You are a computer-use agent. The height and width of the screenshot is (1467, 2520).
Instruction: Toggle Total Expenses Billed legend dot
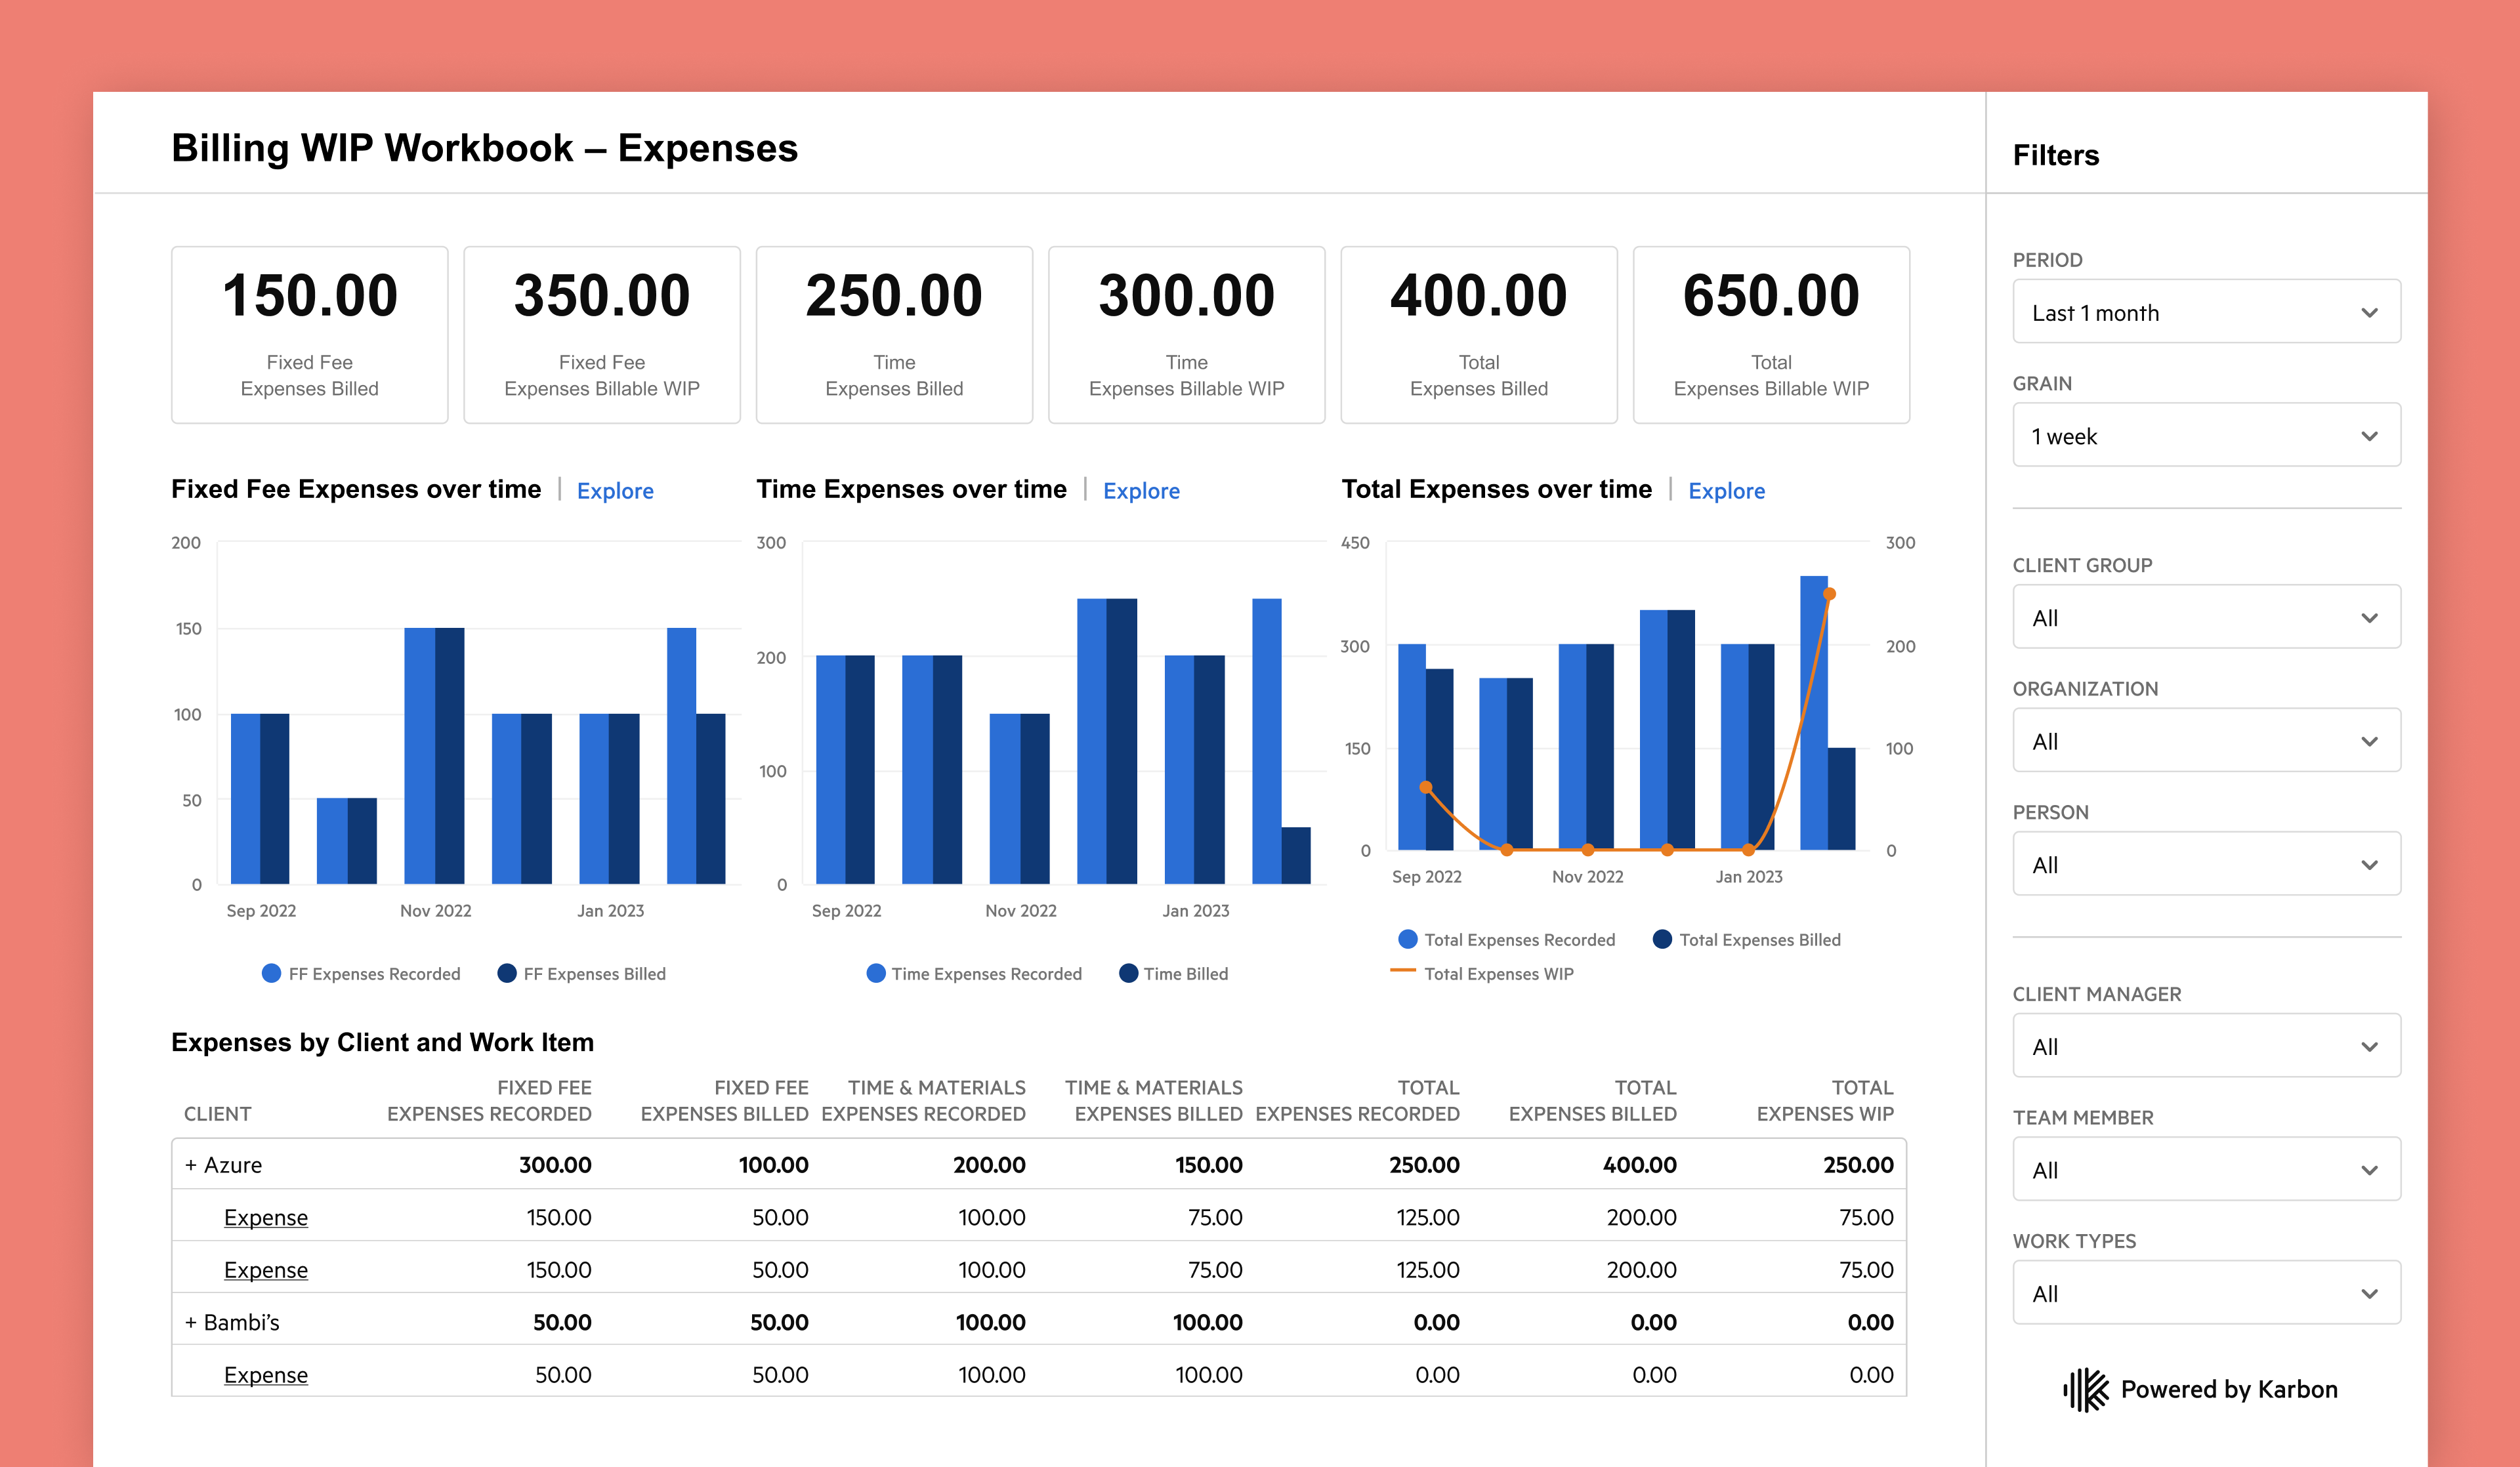pyautogui.click(x=1662, y=939)
